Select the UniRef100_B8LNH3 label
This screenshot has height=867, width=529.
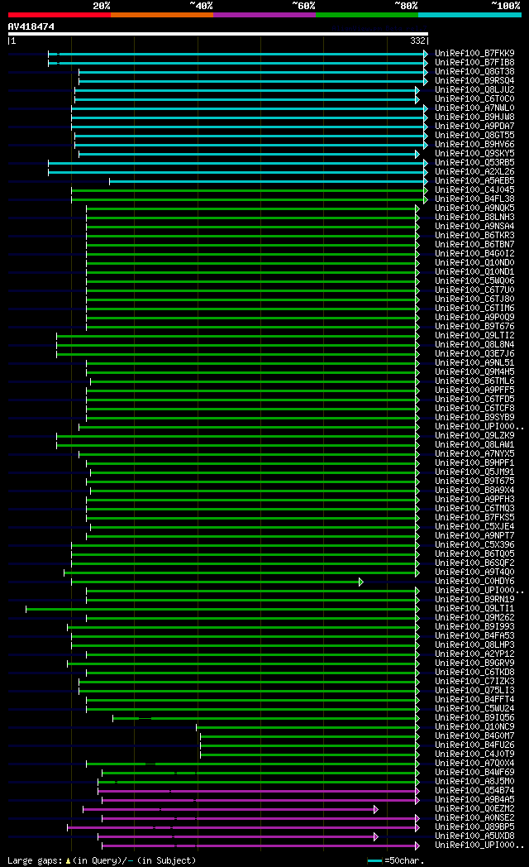(474, 218)
